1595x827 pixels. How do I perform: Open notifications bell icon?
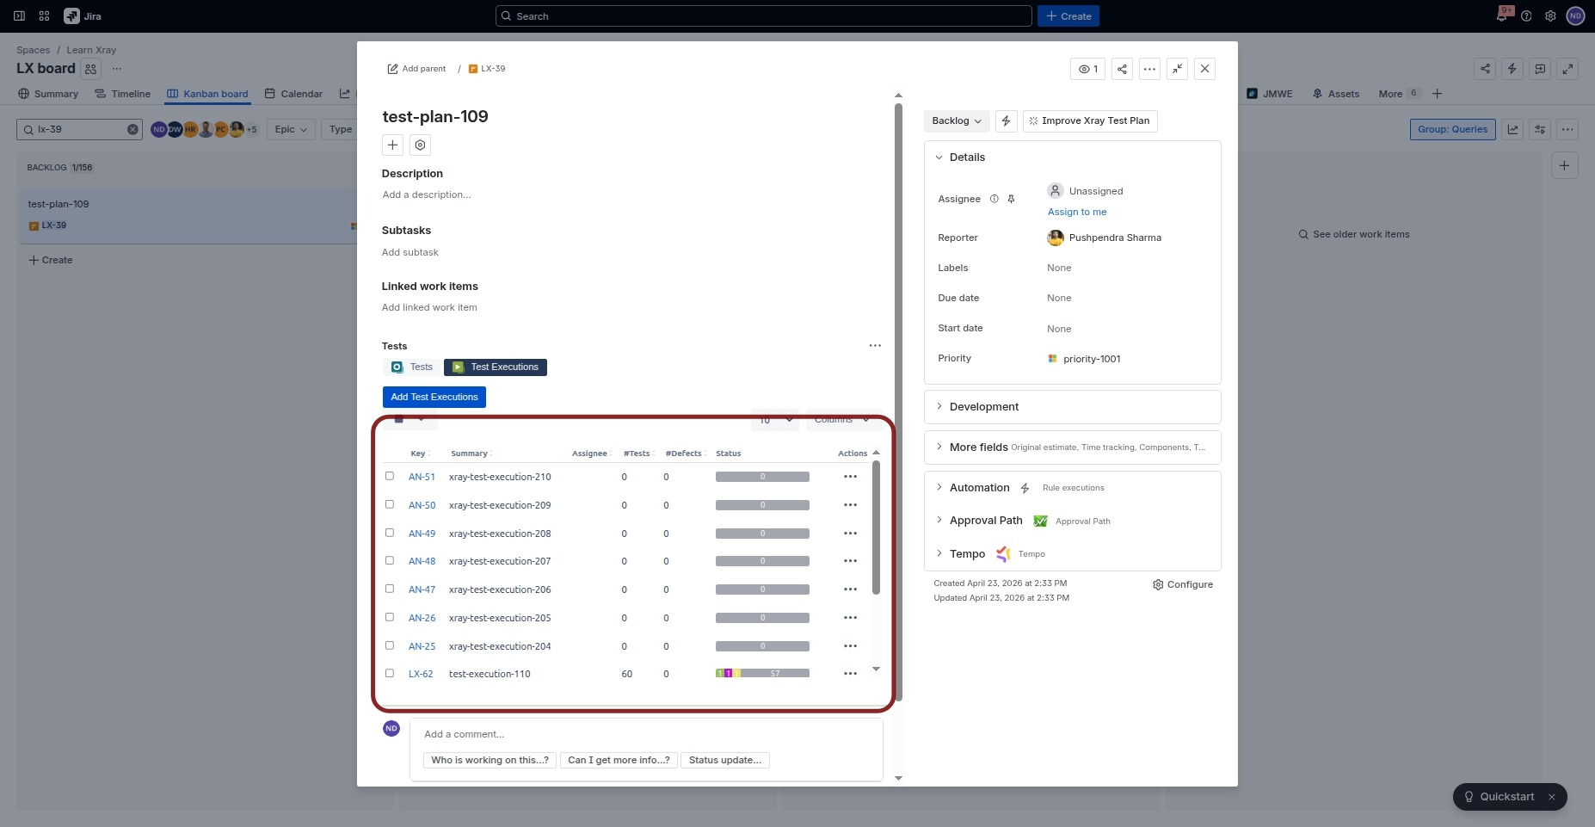(x=1501, y=15)
